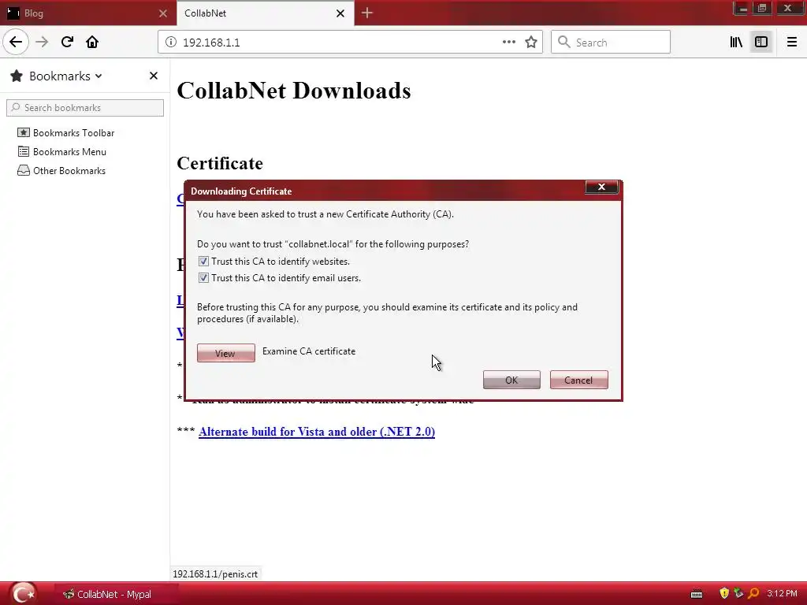Close the CollabNet tab
This screenshot has width=807, height=605.
point(340,13)
